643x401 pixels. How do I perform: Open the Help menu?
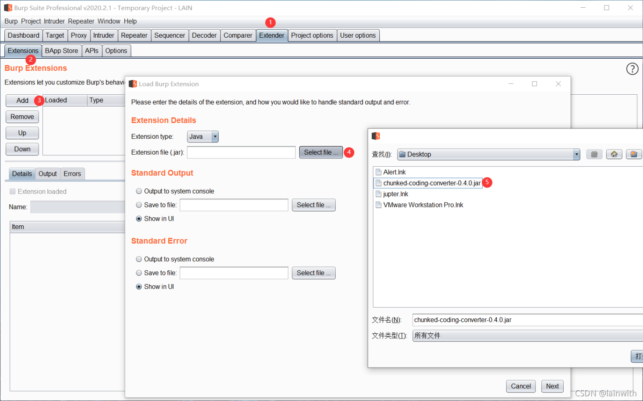pyautogui.click(x=130, y=21)
